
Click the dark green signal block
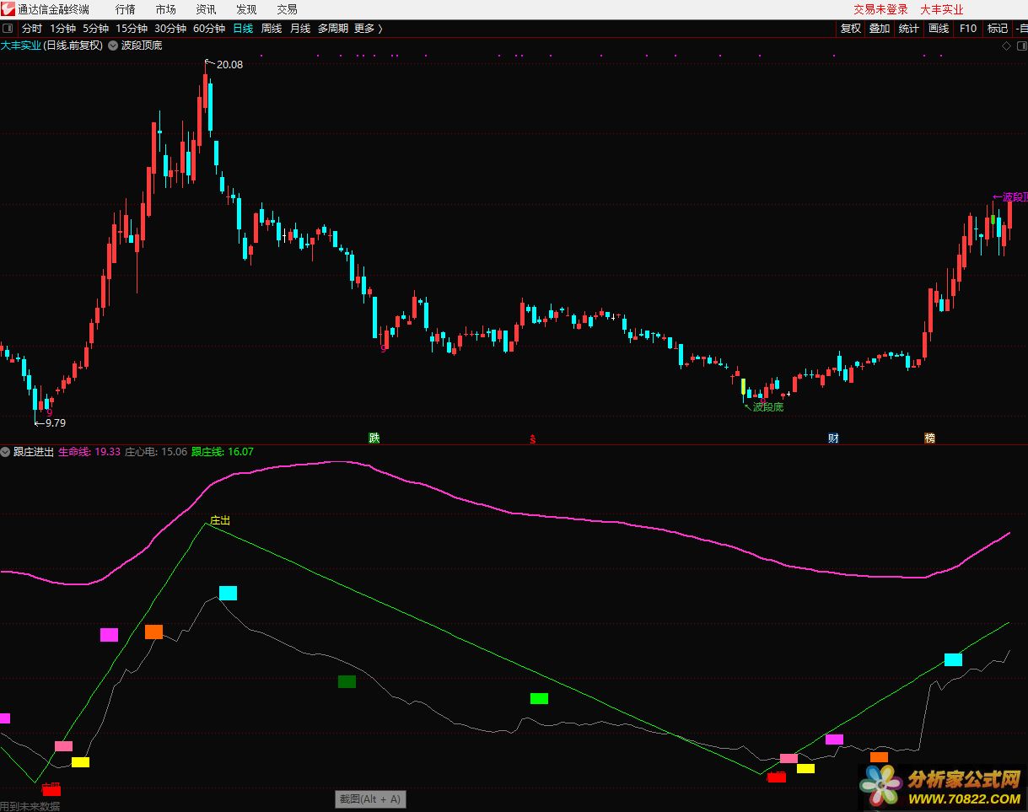[347, 681]
